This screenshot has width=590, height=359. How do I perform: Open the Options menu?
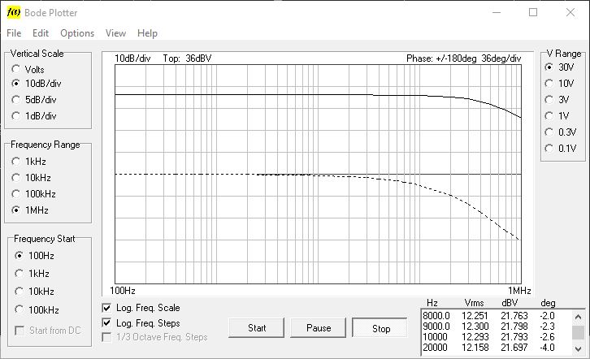tap(77, 33)
